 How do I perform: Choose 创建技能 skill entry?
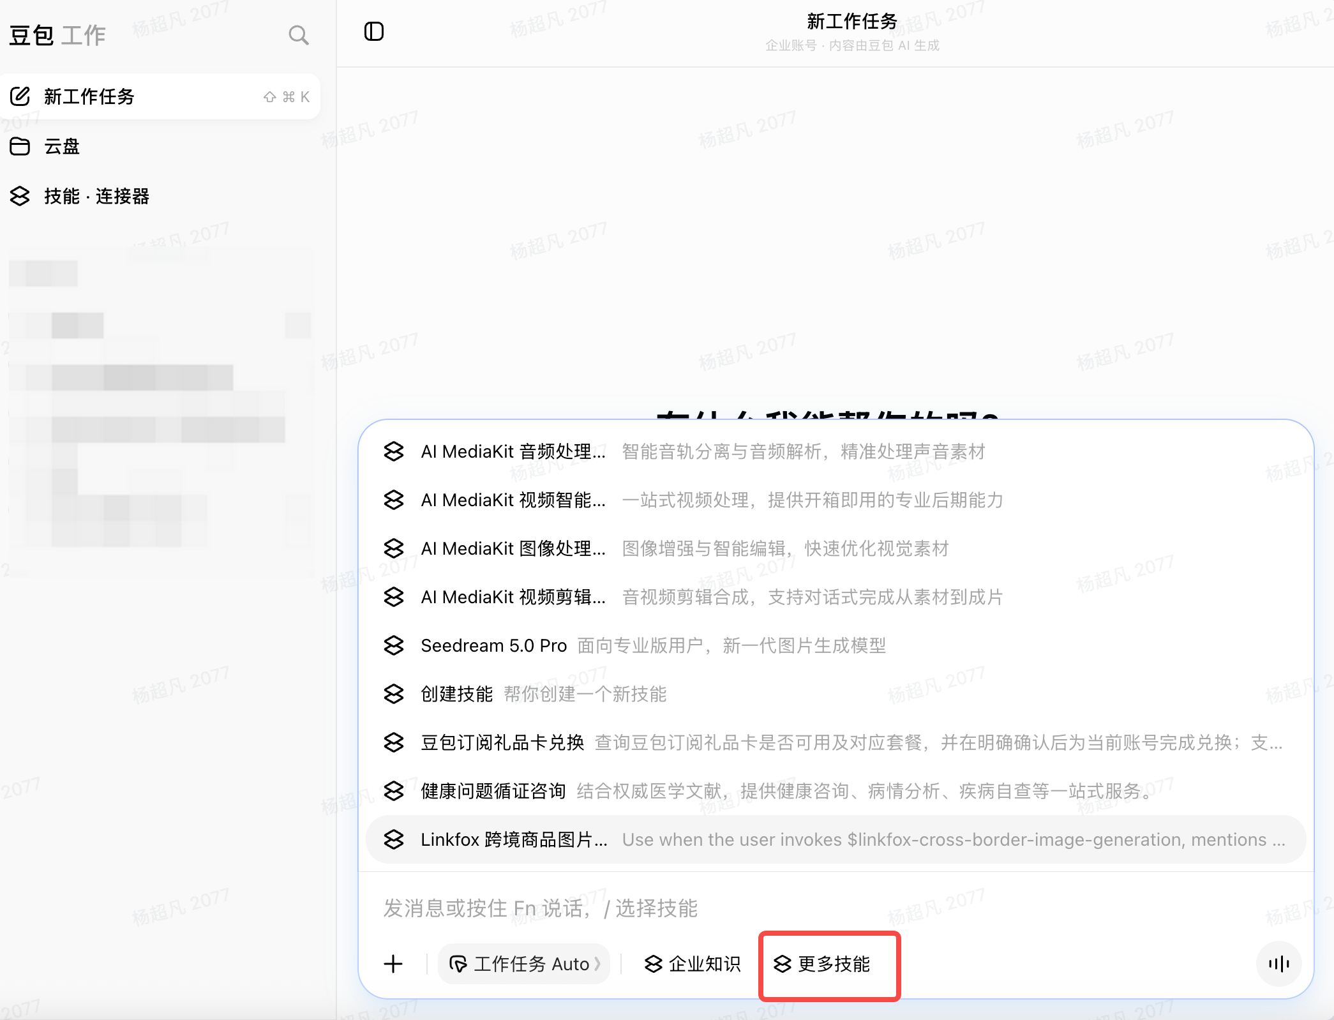pyautogui.click(x=836, y=694)
